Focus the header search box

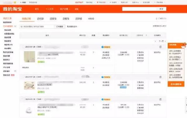(x=139, y=9)
